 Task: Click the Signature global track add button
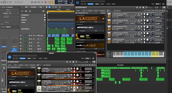pos(45,20)
